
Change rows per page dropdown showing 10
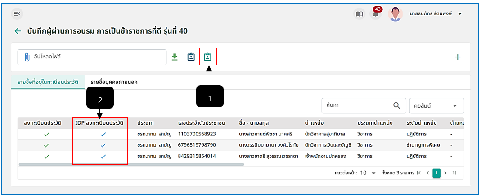(368, 173)
